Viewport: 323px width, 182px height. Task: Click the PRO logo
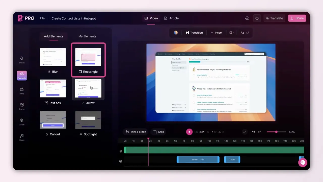[26, 18]
